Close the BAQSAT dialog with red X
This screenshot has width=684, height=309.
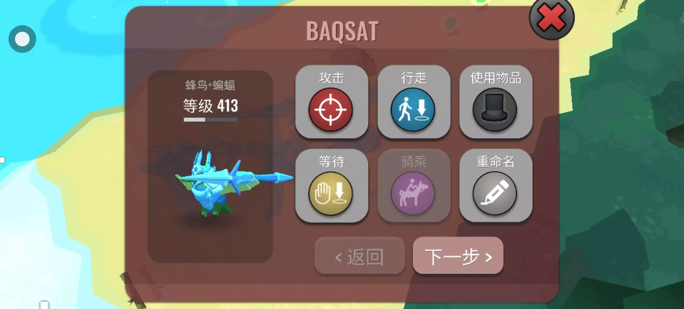[552, 18]
